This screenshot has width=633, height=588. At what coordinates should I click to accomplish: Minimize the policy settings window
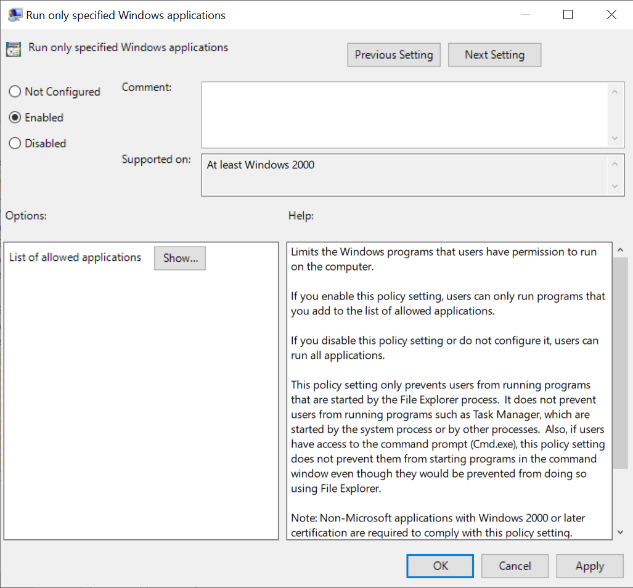pyautogui.click(x=525, y=14)
